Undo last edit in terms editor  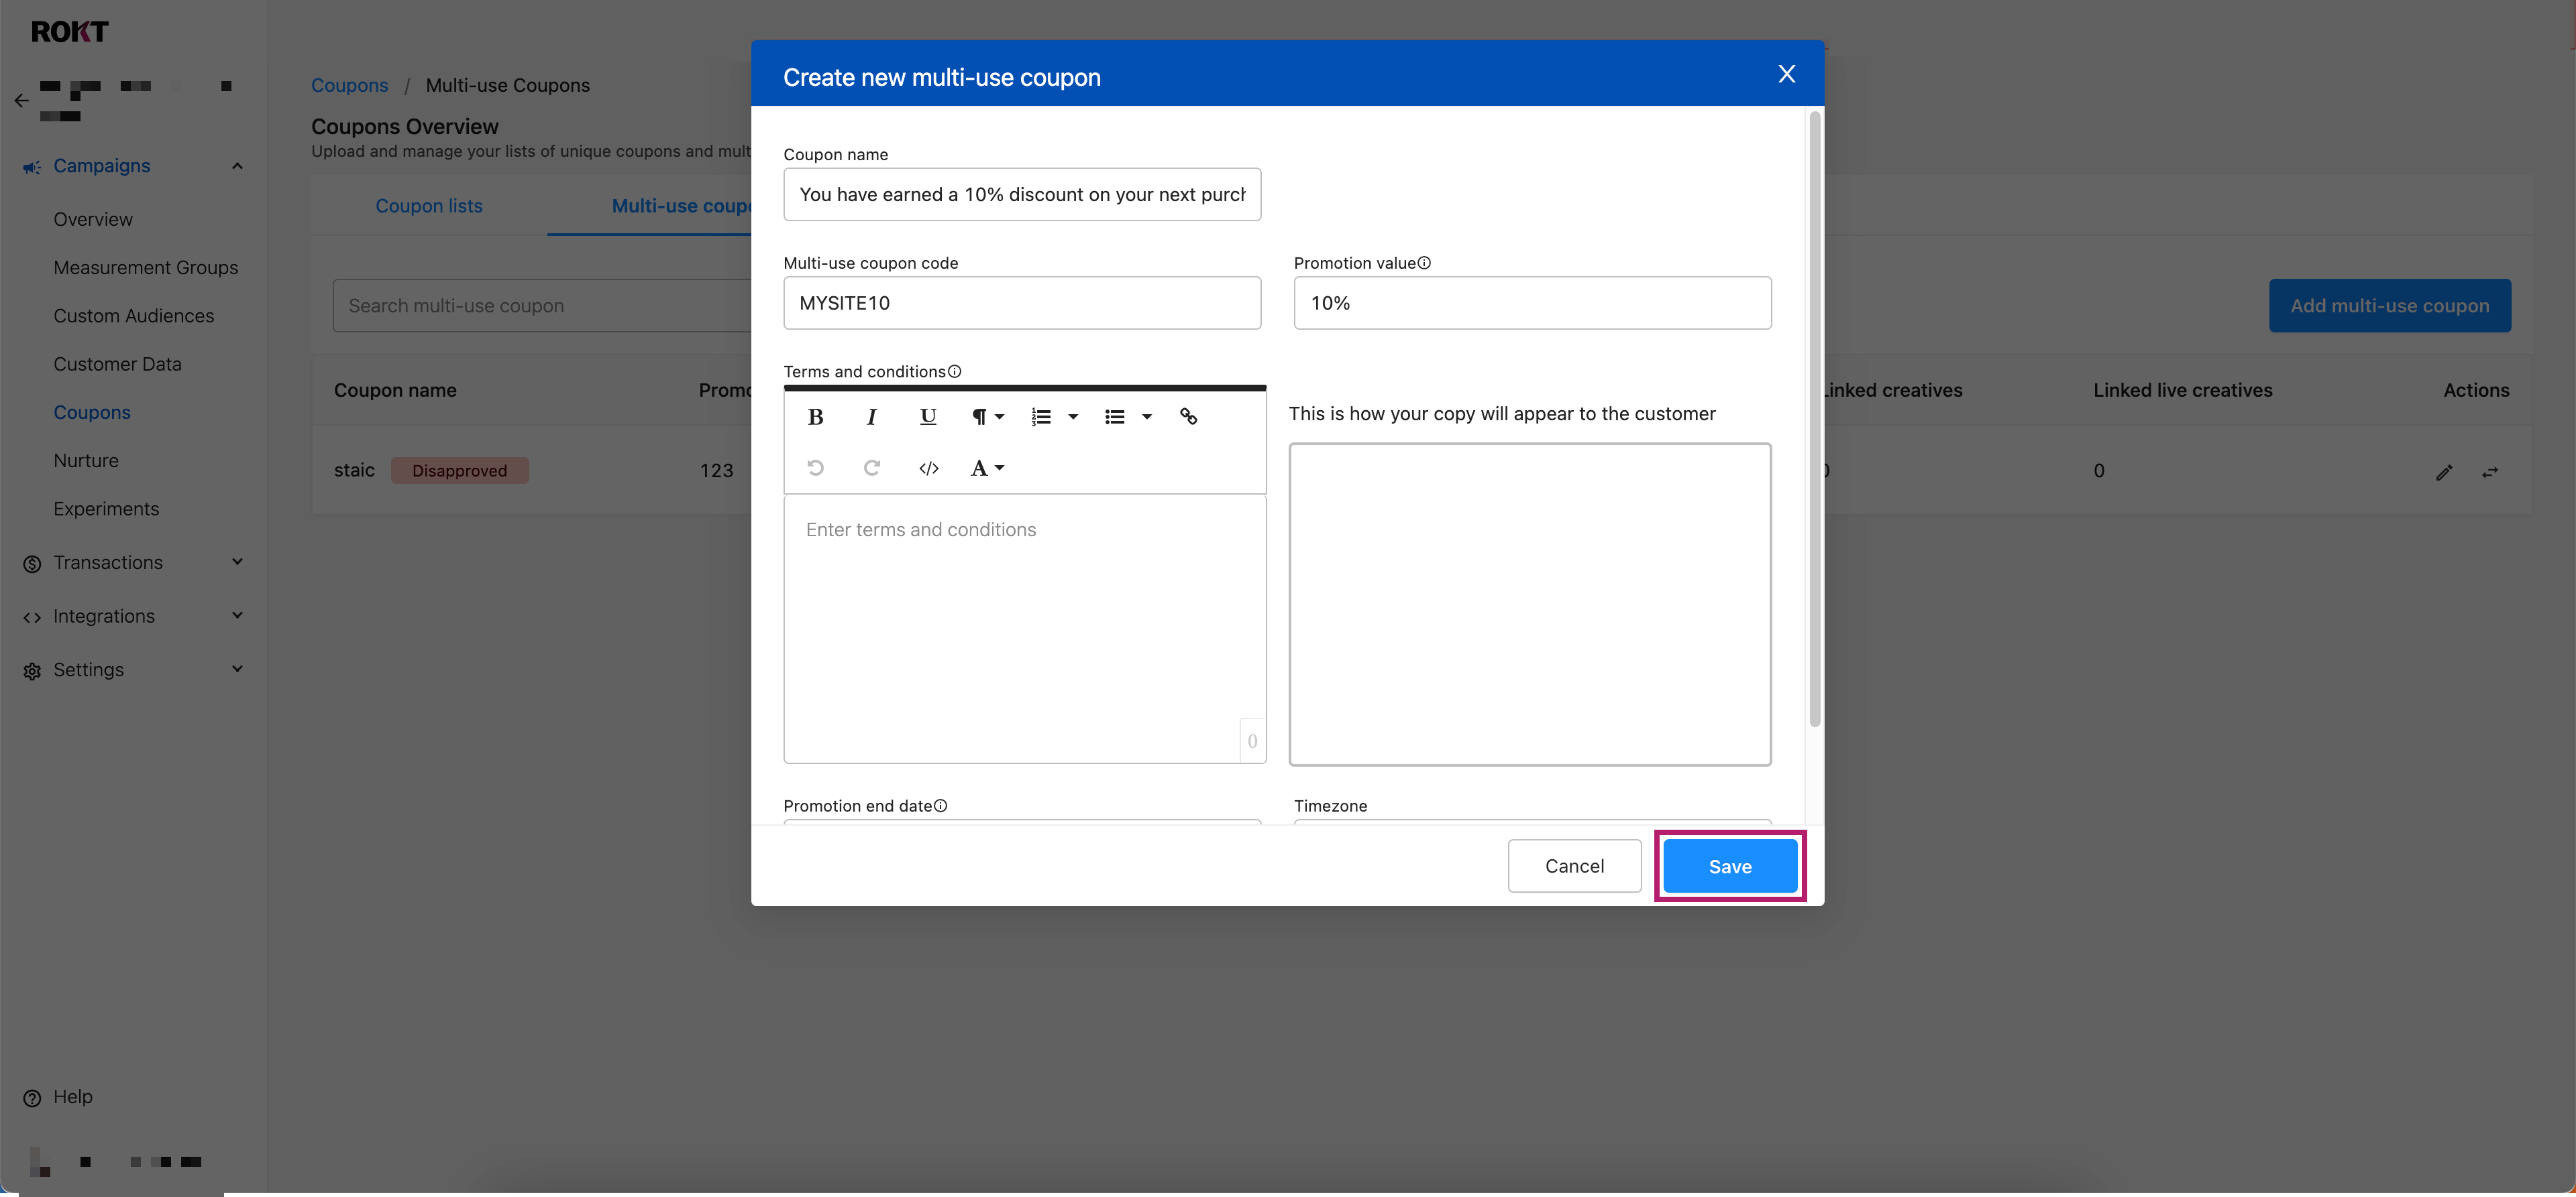point(815,468)
